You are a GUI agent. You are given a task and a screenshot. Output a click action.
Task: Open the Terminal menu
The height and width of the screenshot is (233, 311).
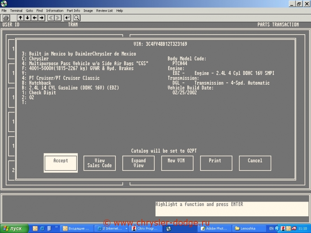16,11
